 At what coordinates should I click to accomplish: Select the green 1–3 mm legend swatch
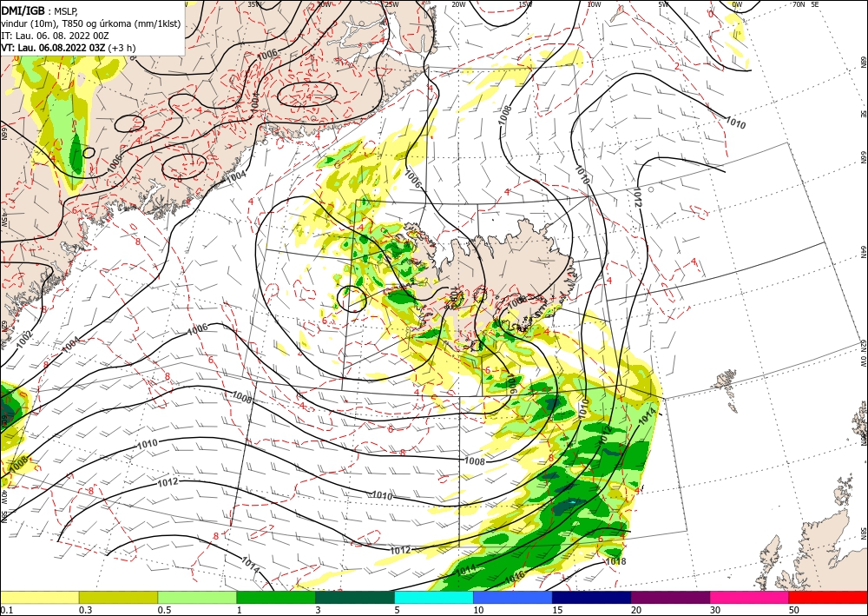(276, 597)
